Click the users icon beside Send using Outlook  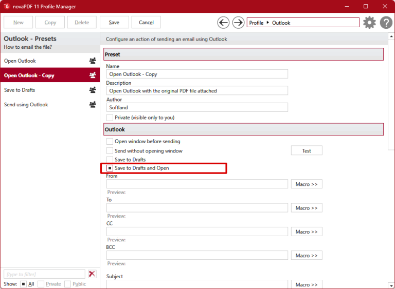tap(93, 105)
